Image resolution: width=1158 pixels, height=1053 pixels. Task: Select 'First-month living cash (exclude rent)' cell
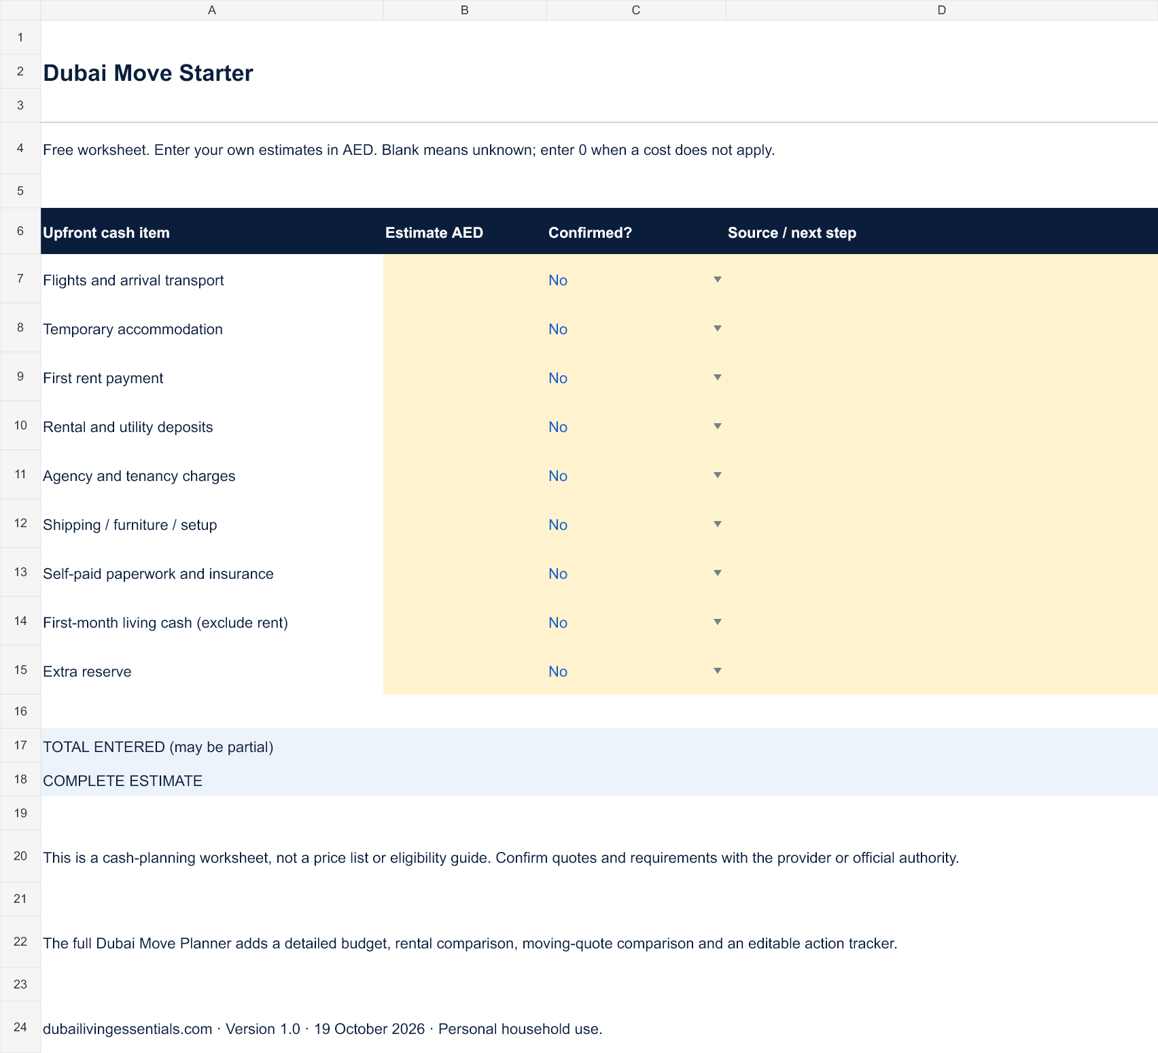[x=212, y=621]
